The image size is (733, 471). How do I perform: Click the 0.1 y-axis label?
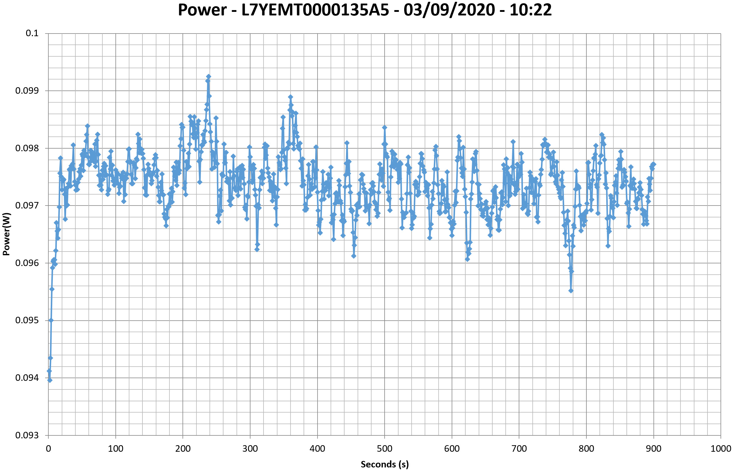(x=32, y=33)
